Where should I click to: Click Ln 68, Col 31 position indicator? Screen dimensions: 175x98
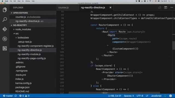tap(115, 96)
